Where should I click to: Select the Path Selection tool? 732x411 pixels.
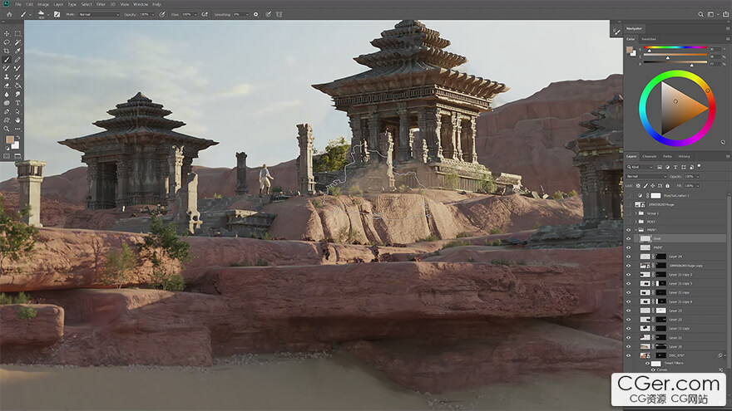(x=17, y=111)
